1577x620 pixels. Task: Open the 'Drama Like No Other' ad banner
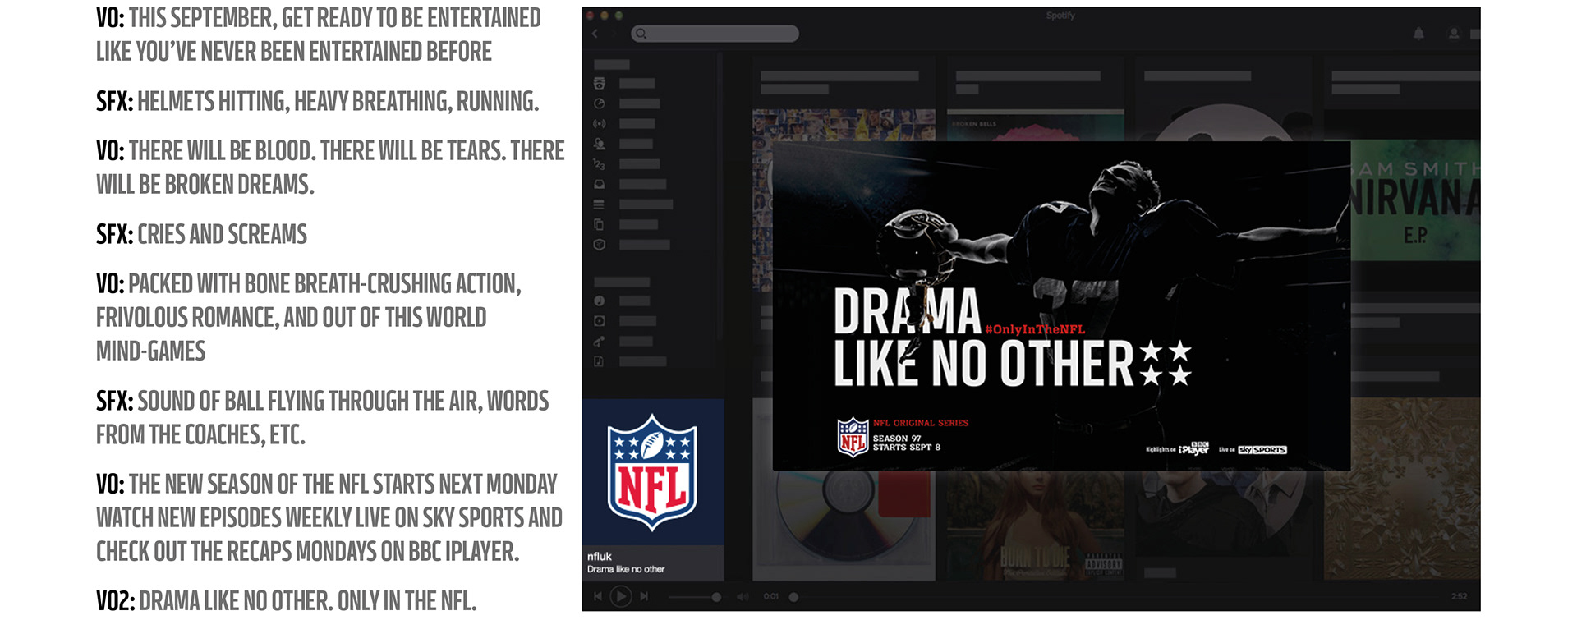click(x=1061, y=306)
